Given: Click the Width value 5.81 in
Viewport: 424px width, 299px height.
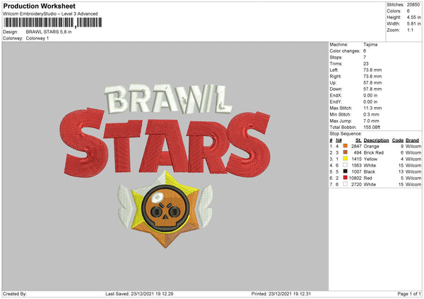Looking at the screenshot, I should coord(413,24).
